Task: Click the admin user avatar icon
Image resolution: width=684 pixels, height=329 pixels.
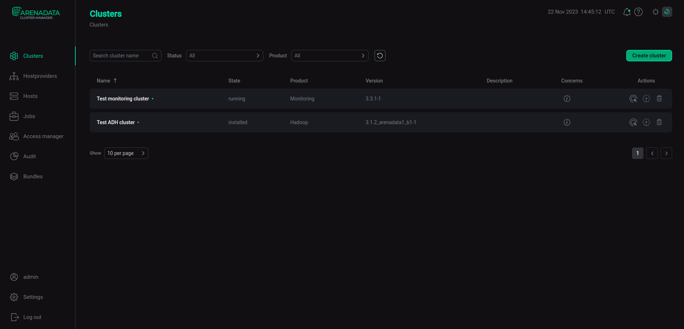Action: coord(14,277)
